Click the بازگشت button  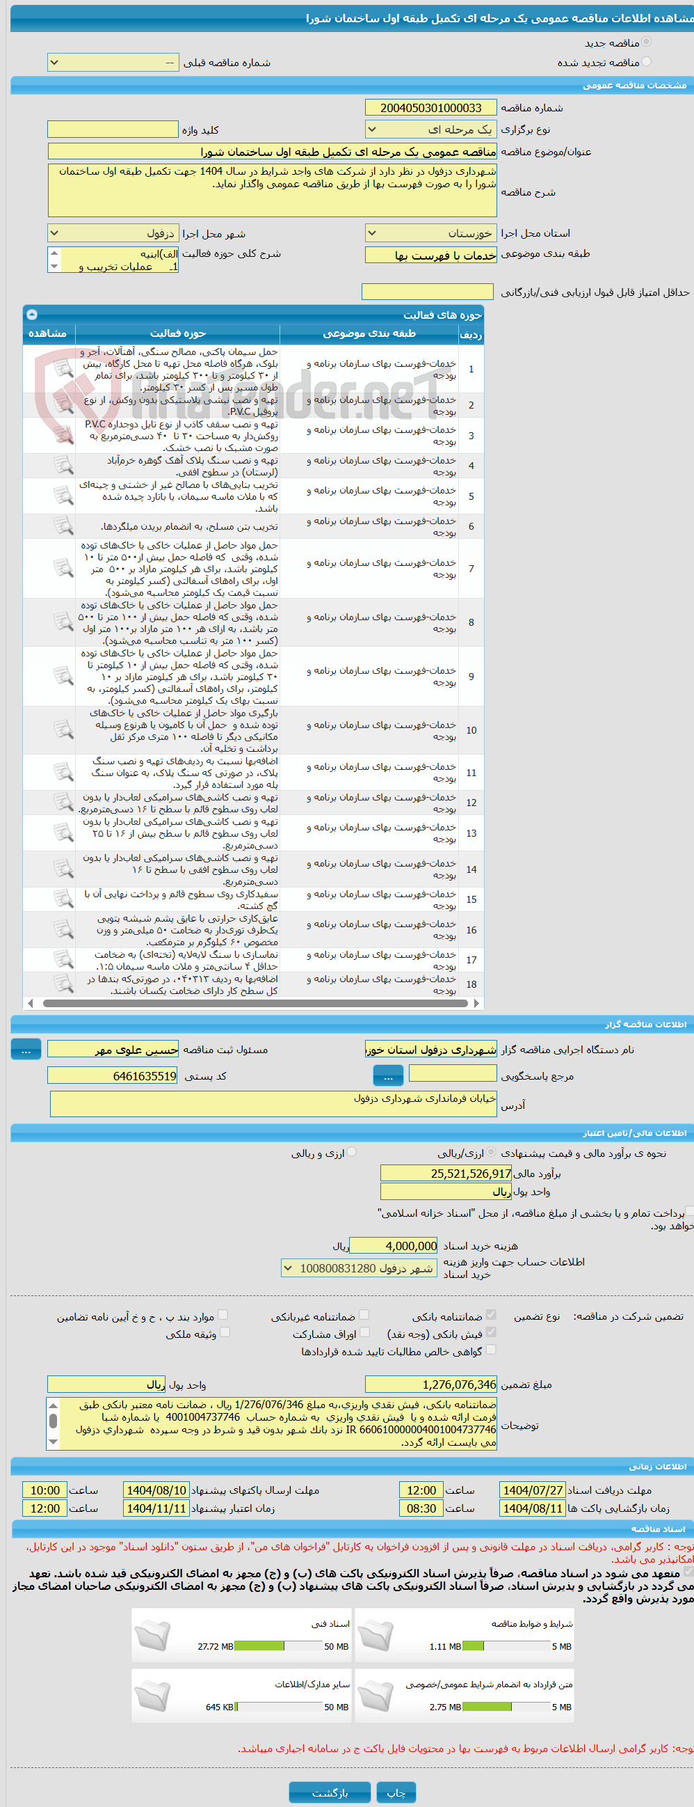(330, 1793)
